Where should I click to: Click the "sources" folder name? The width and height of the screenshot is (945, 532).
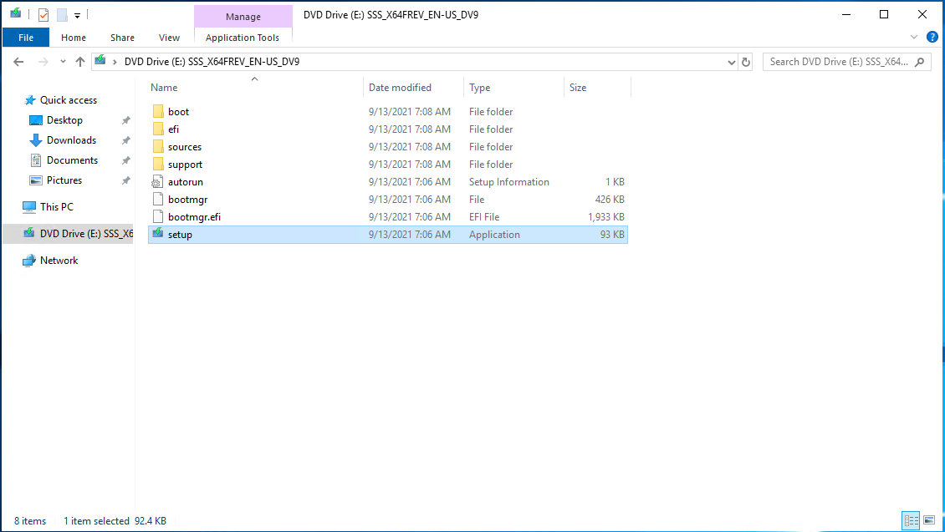[x=185, y=147]
